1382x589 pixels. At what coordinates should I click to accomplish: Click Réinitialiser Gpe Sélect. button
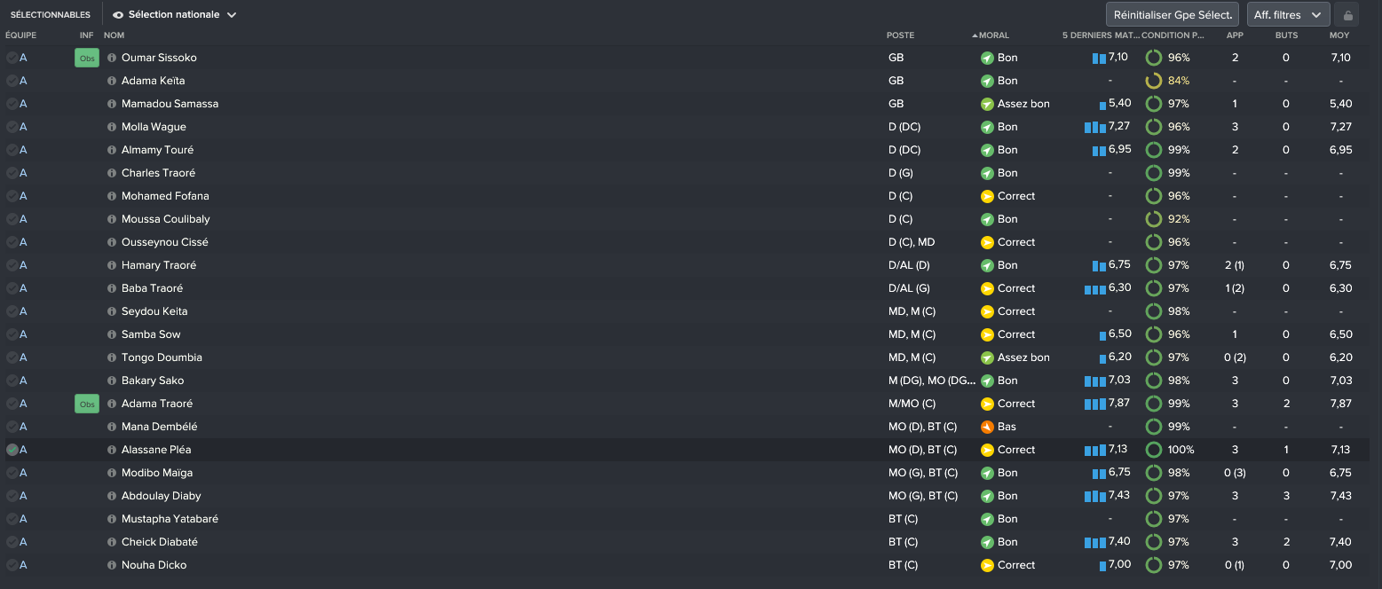click(1173, 15)
